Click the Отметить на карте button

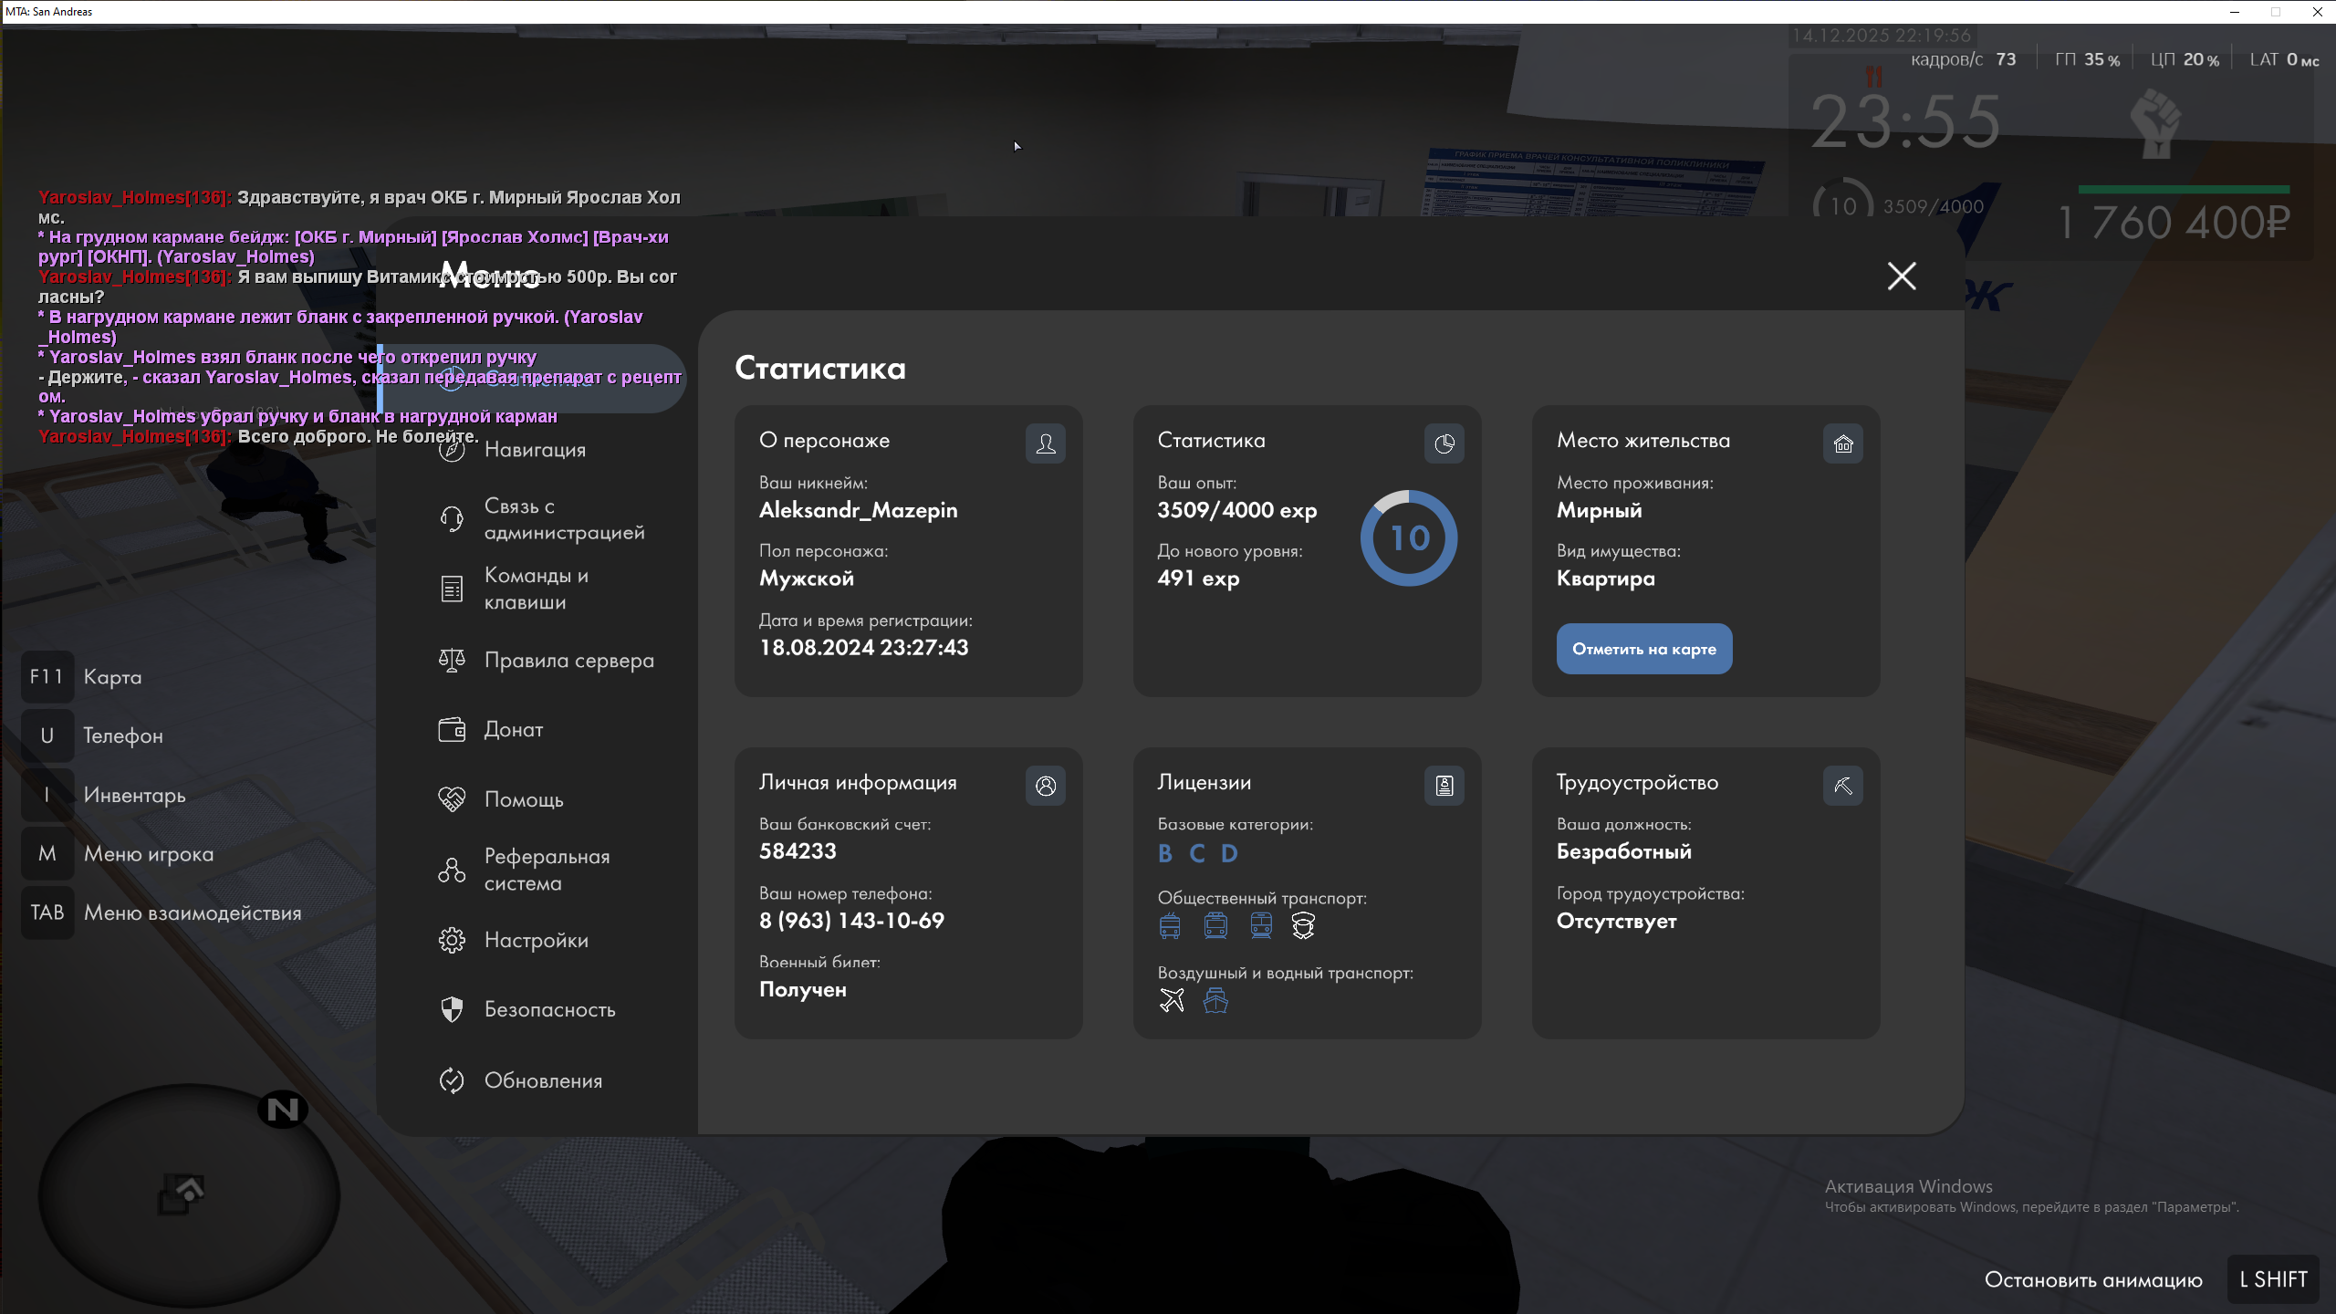click(x=1643, y=649)
